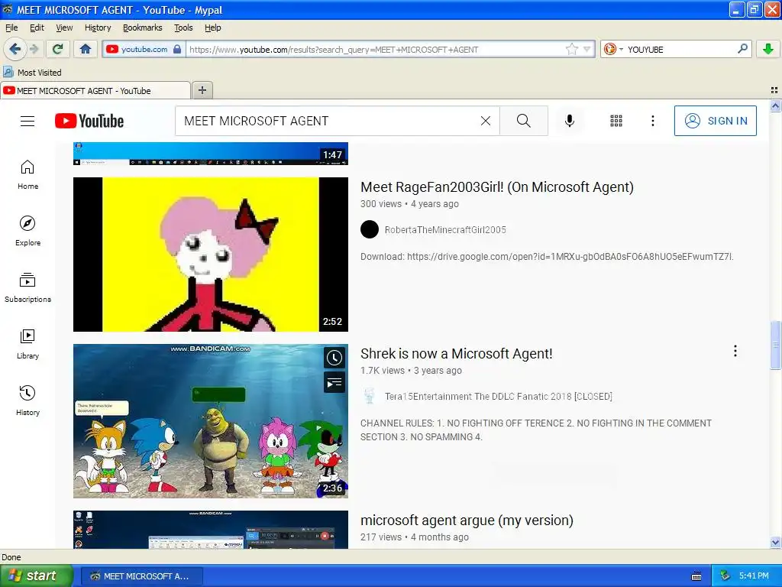Select the MEET MICROSOFT AGENT - YouTube tab
This screenshot has width=782, height=587.
[x=95, y=91]
